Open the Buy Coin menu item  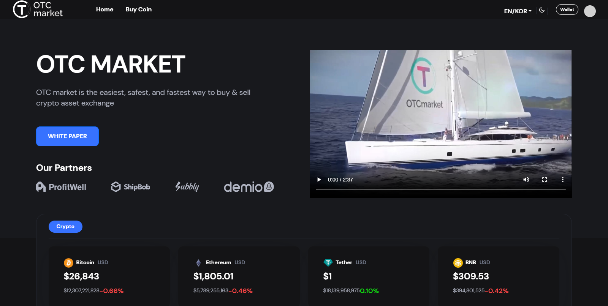pyautogui.click(x=138, y=9)
